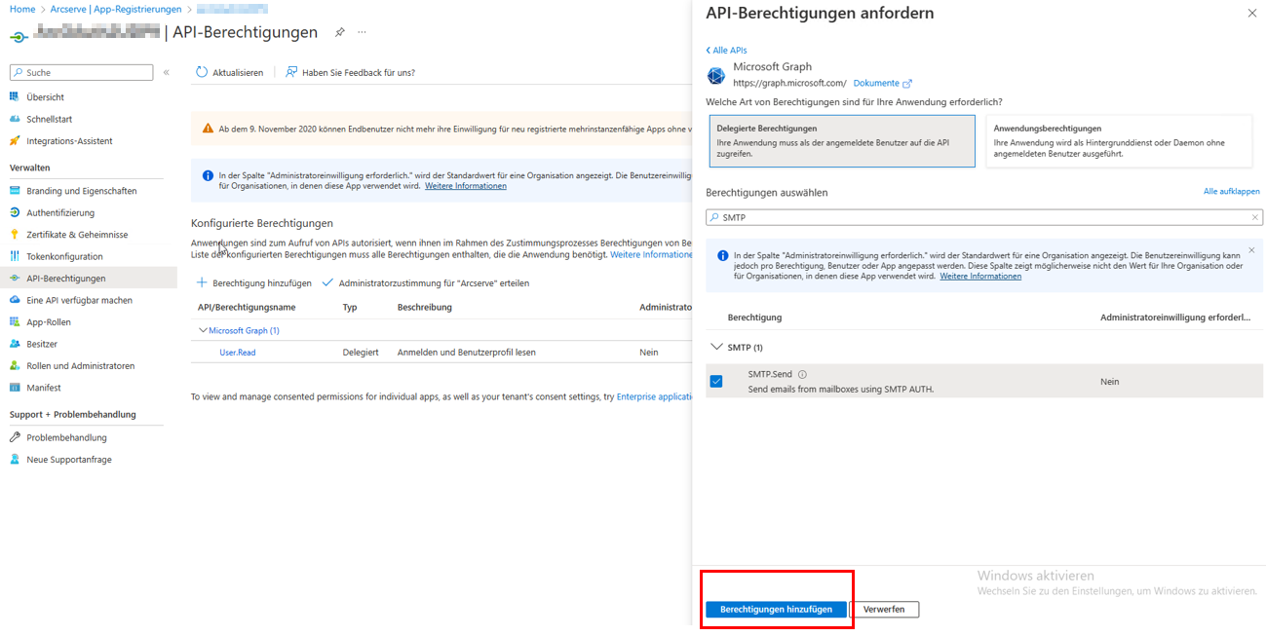
Task: Open the User.Read permission link
Action: pyautogui.click(x=238, y=353)
